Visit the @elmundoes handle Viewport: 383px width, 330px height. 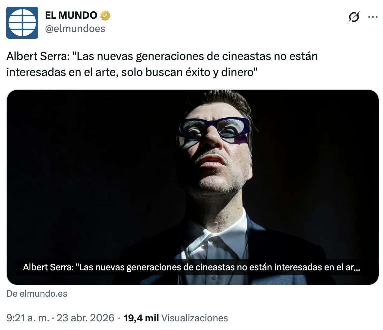pyautogui.click(x=75, y=29)
